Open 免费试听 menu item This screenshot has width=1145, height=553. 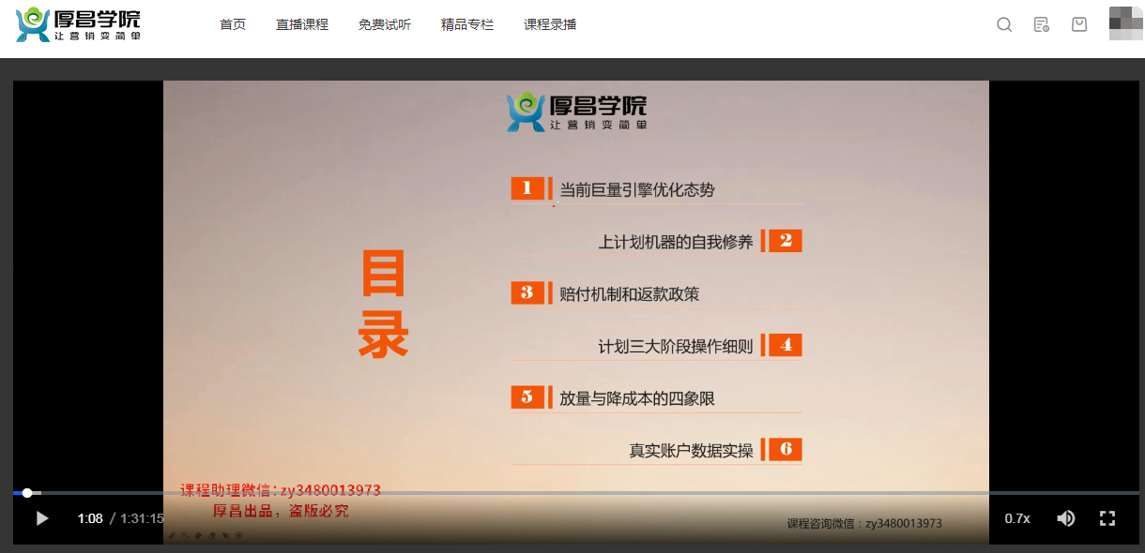(385, 24)
